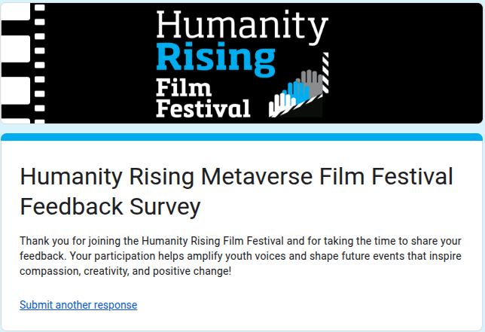This screenshot has height=332, width=485.
Task: Click the "Film Festival" logo text
Action: [x=202, y=97]
